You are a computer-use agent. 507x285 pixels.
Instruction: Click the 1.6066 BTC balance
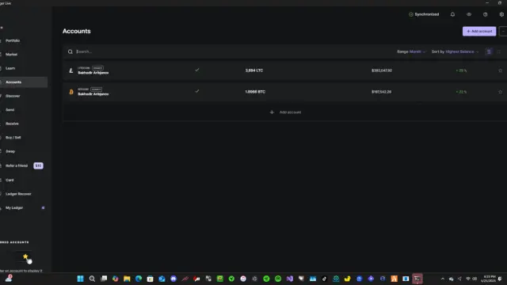[255, 92]
